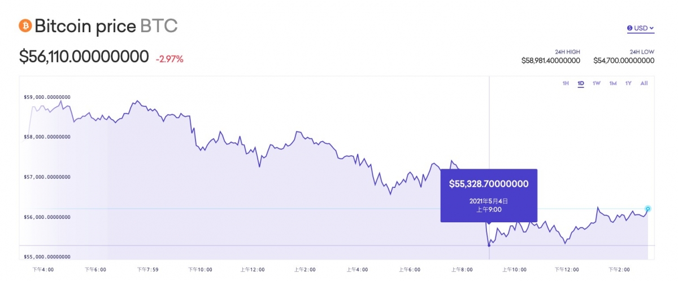Click the red -2.97% change indicator
Viewport: 678px width, 281px height.
(x=169, y=59)
